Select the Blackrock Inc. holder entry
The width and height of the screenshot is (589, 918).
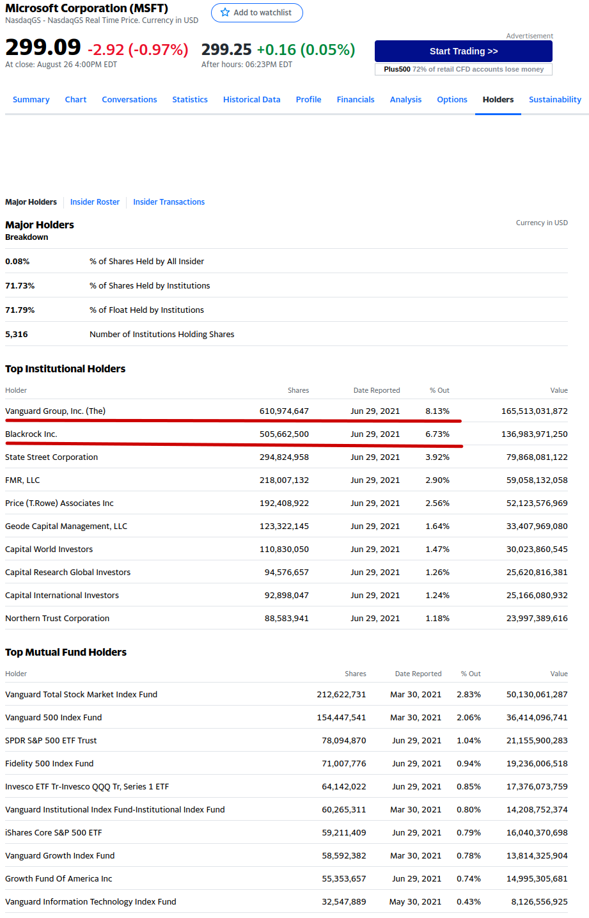point(31,434)
